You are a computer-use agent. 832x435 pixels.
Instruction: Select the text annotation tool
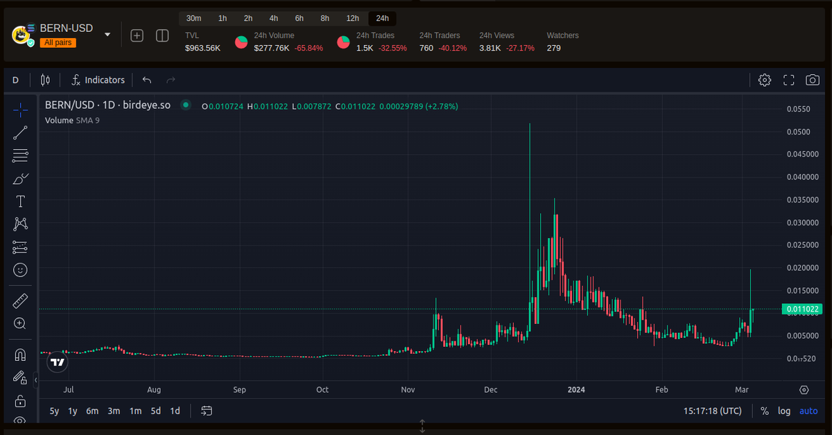pyautogui.click(x=21, y=201)
